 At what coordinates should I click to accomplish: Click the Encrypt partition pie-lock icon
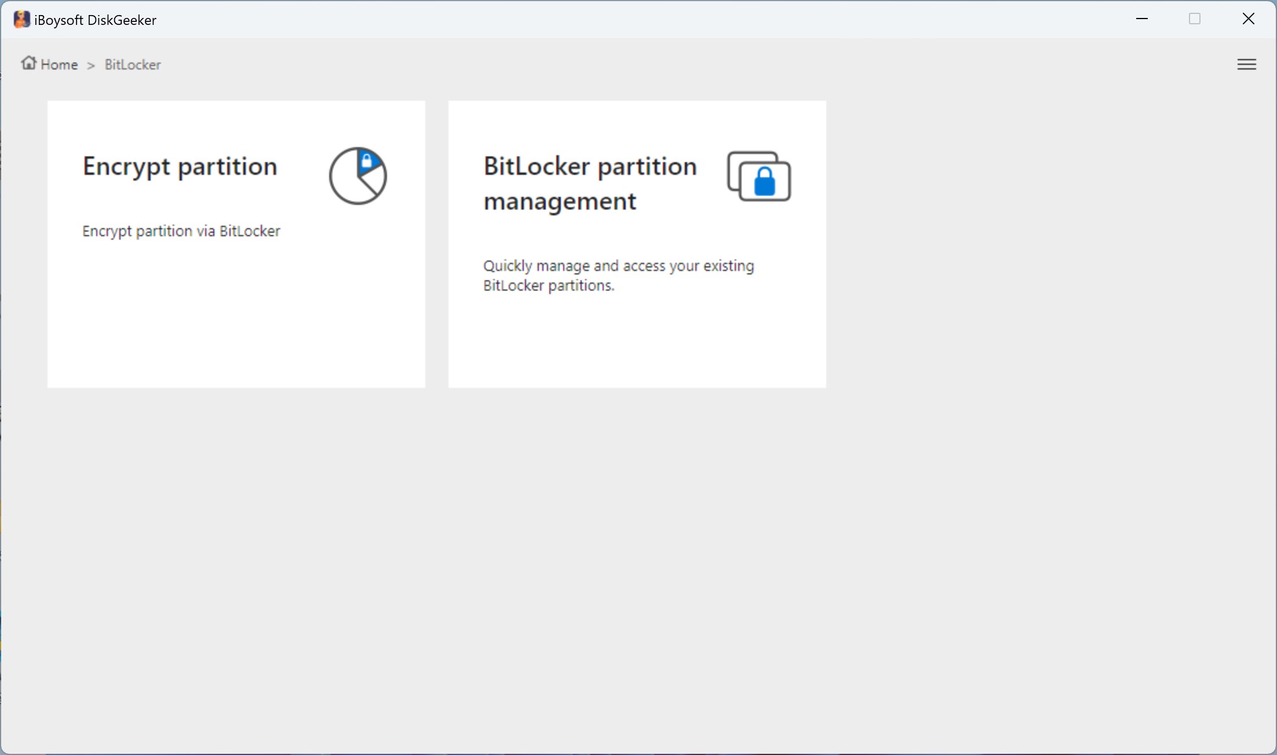358,175
